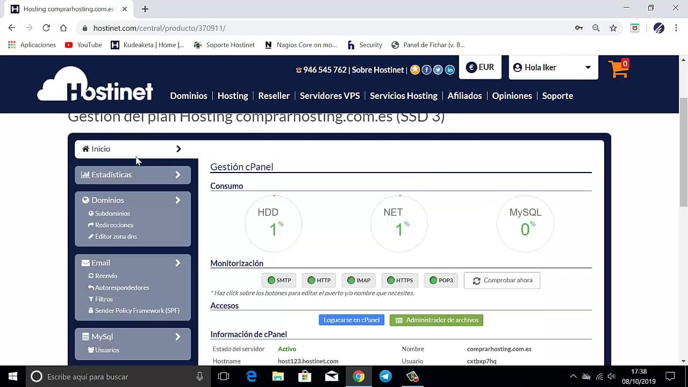The width and height of the screenshot is (688, 387).
Task: Open Sender Policy Framework (SPF) link
Action: click(134, 311)
